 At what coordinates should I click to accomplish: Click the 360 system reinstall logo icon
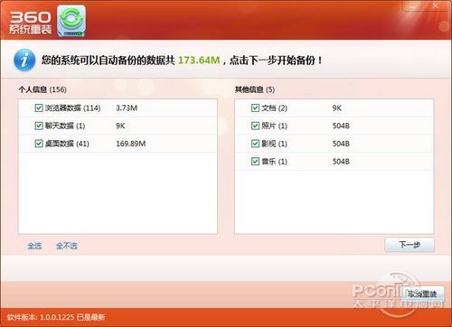[71, 21]
